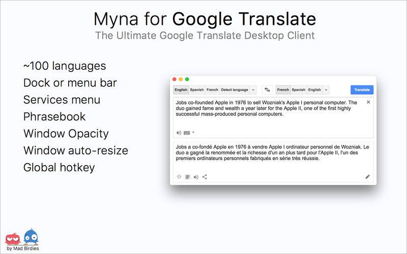Select French as target language
407x254 pixels.
point(283,90)
